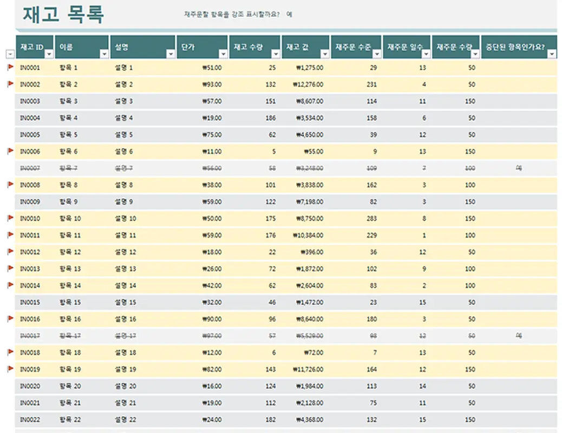Image resolution: width=562 pixels, height=433 pixels.
Task: Click inventory value ₩11,726.00
Action: pos(308,369)
